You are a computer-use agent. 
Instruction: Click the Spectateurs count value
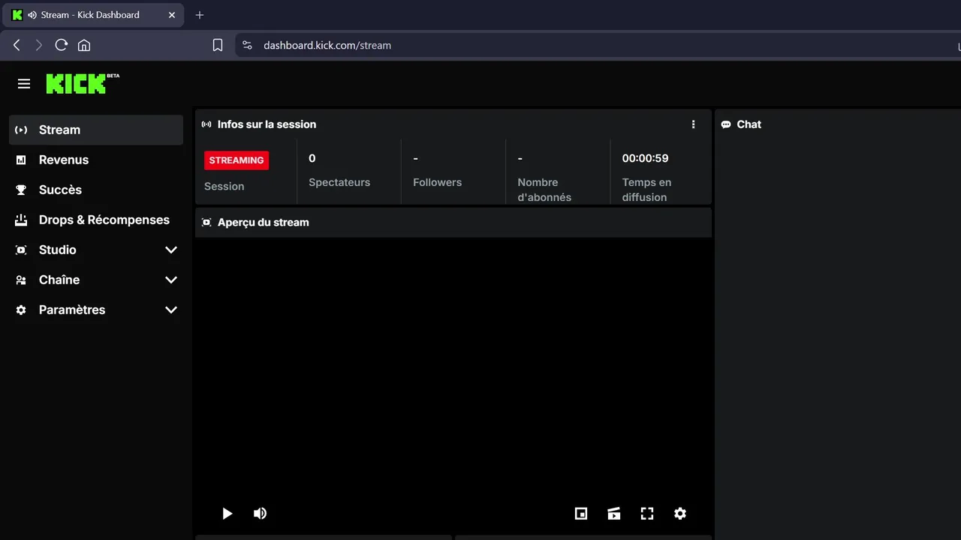pyautogui.click(x=312, y=158)
